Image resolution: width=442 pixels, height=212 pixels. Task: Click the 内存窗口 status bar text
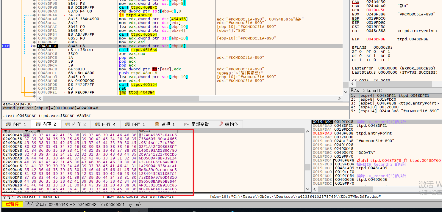click(84, 205)
